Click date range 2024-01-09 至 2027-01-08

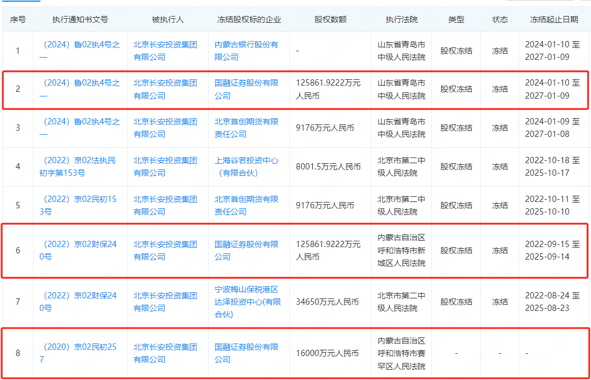pos(553,128)
